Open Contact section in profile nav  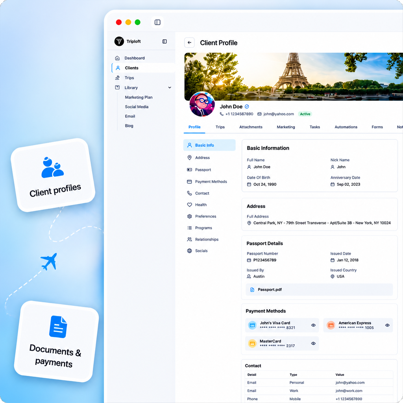[202, 193]
